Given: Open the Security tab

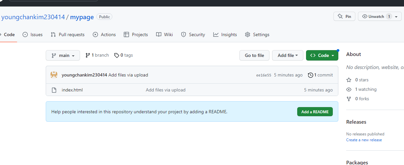Looking at the screenshot, I should (193, 34).
